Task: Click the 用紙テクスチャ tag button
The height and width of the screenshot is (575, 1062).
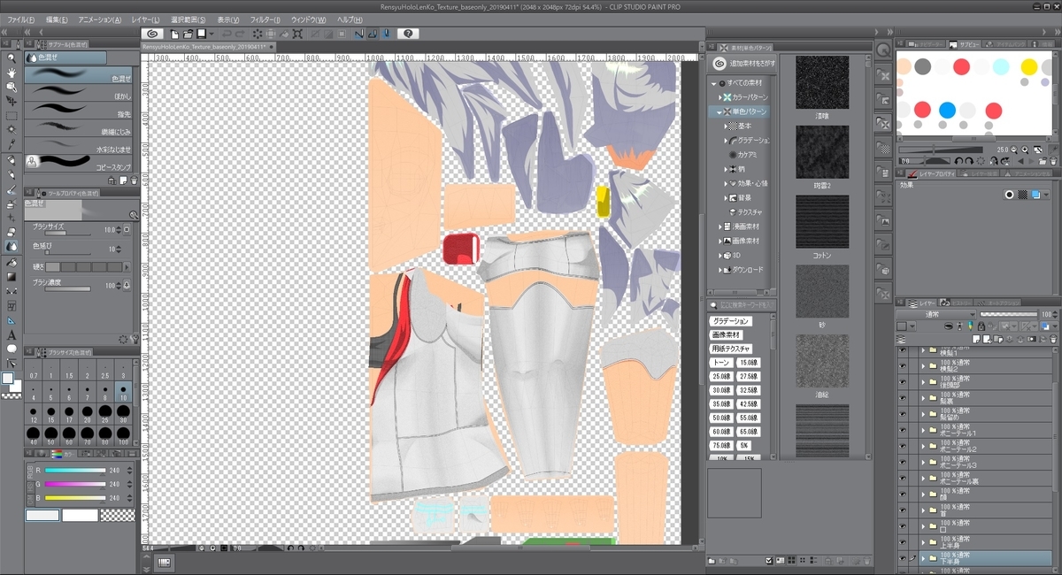Action: 731,349
